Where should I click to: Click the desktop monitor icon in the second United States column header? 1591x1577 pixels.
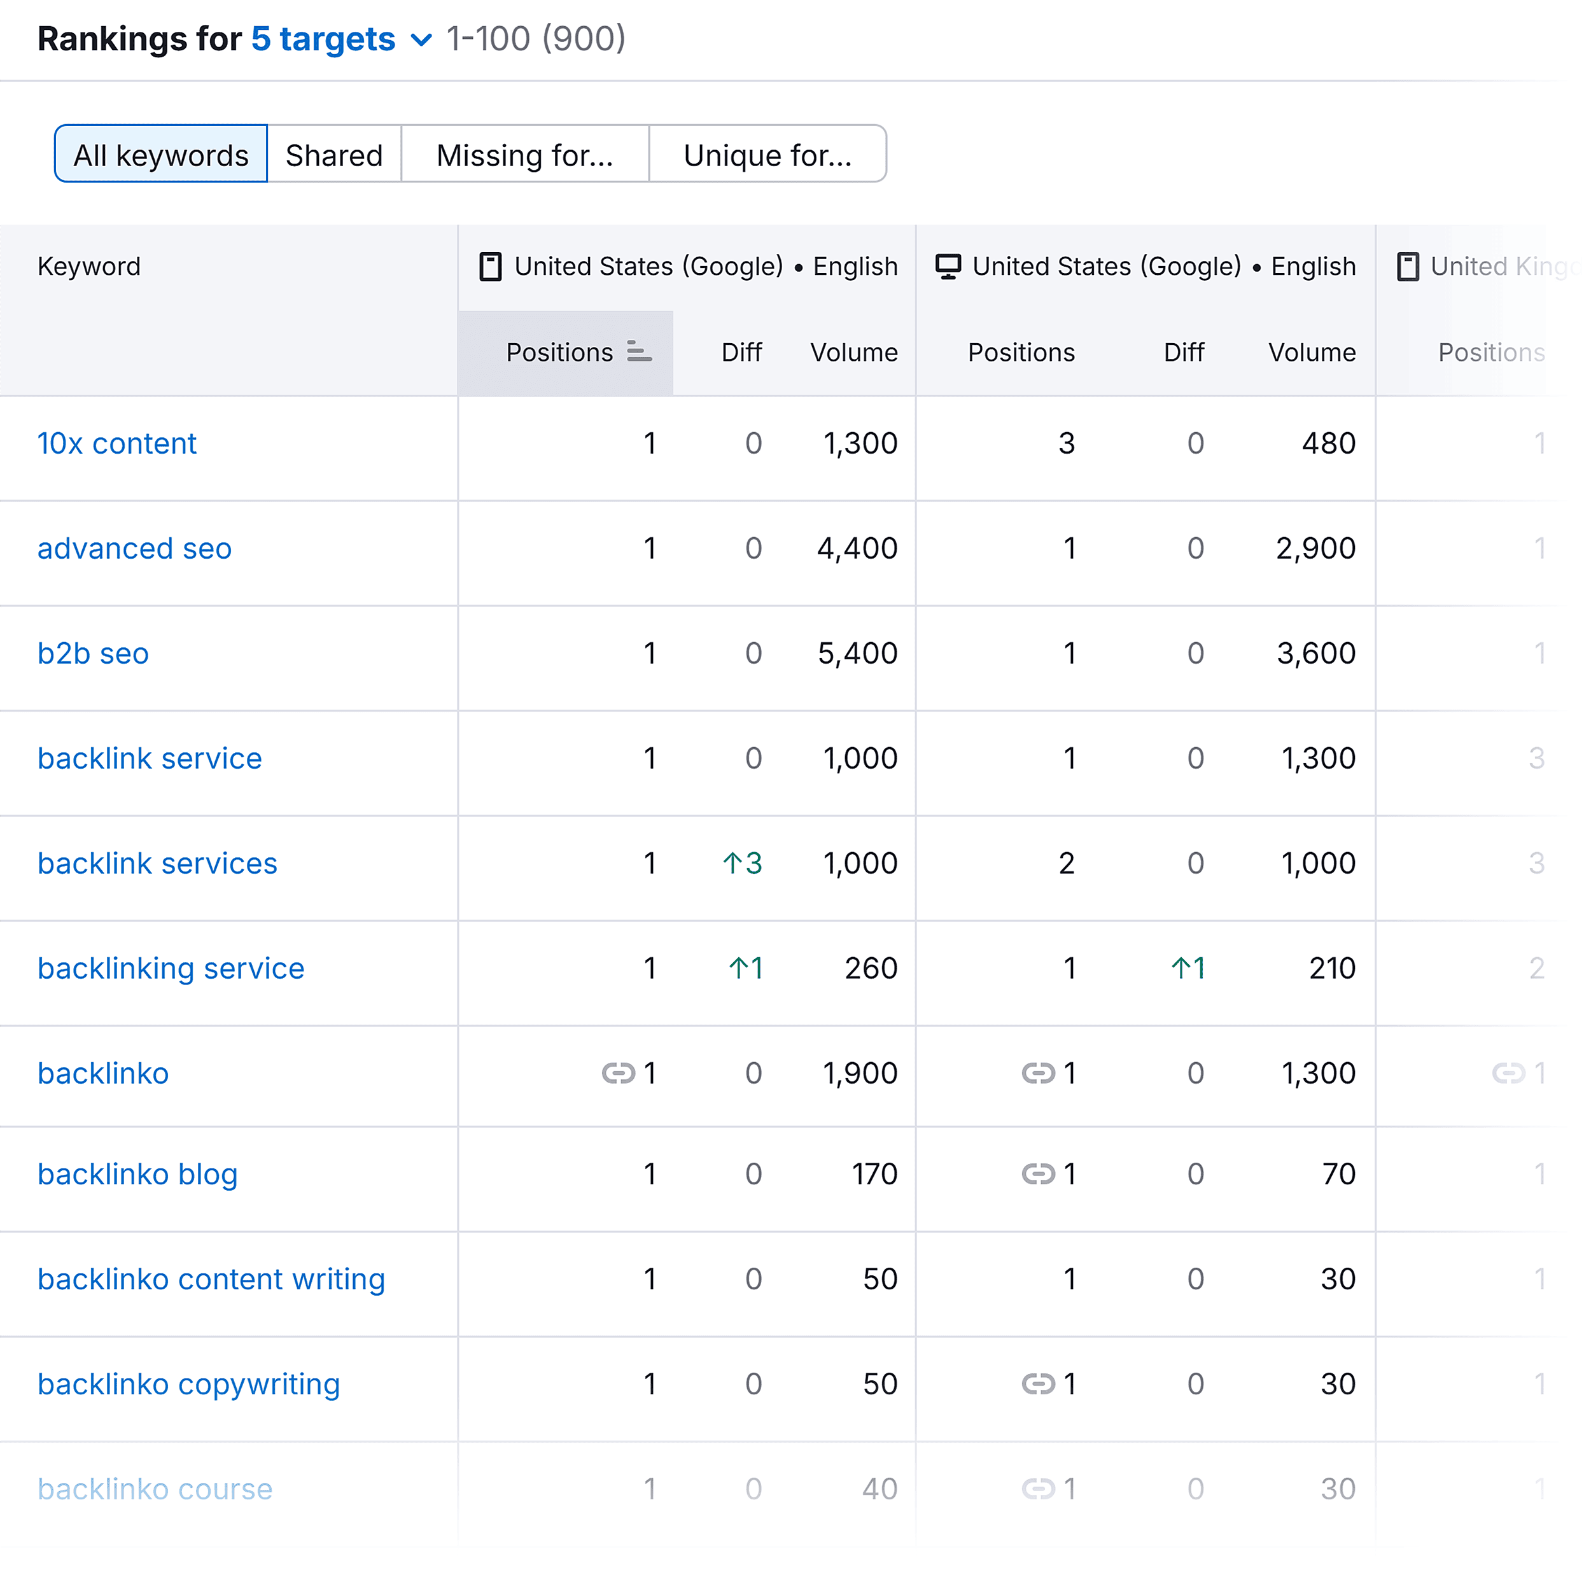tap(948, 266)
